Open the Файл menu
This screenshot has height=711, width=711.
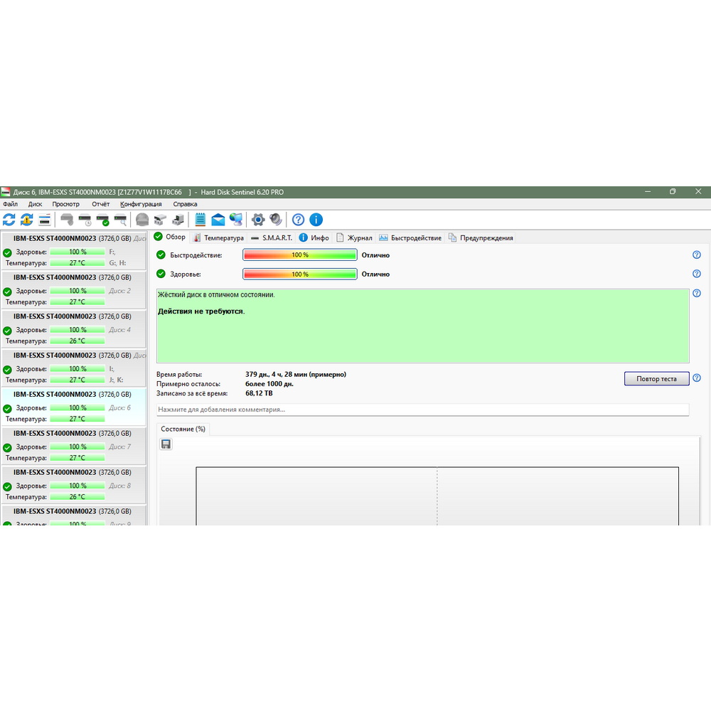(x=10, y=204)
